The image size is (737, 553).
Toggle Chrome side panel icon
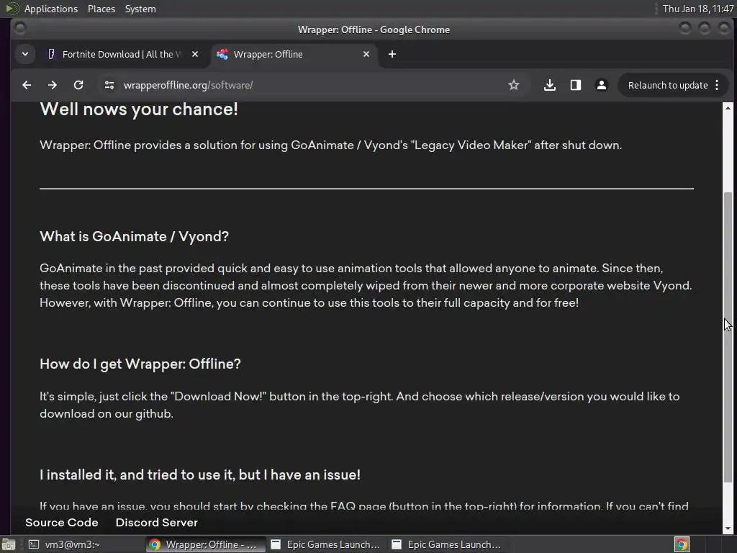(x=575, y=85)
